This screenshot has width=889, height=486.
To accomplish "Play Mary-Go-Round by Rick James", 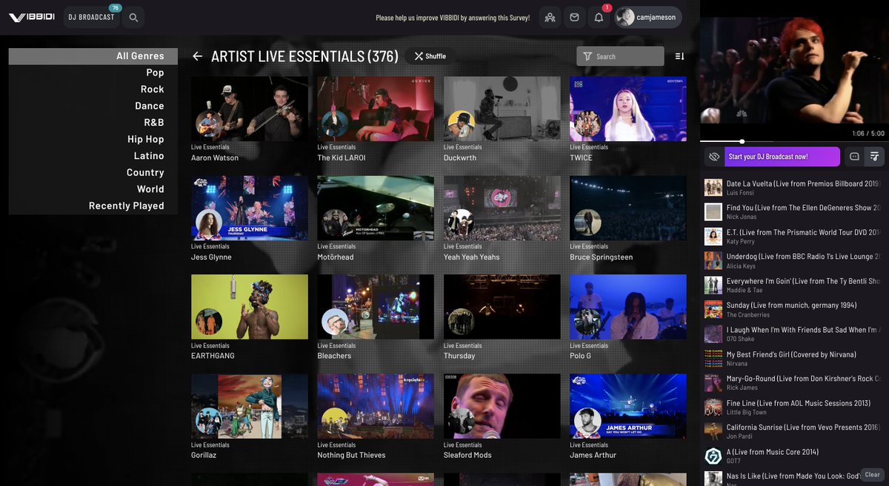I will [x=794, y=382].
